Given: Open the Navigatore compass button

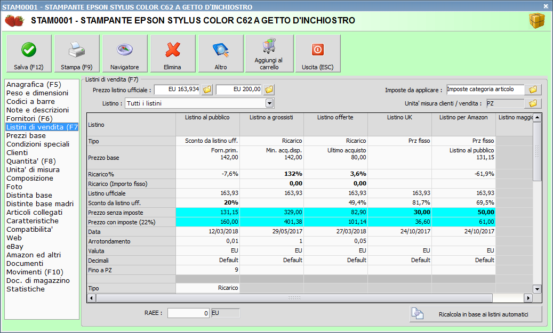Looking at the screenshot, I should [125, 54].
